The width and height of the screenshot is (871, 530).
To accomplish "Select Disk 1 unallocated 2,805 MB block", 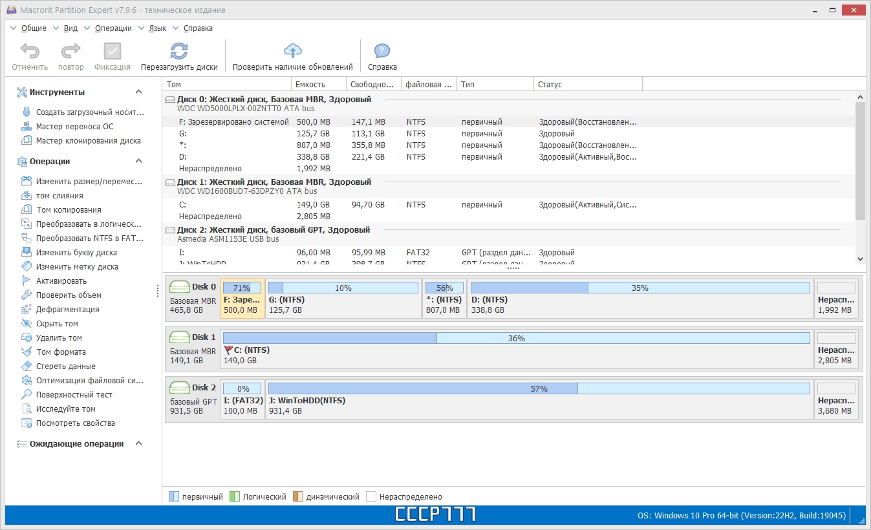I will [x=836, y=348].
